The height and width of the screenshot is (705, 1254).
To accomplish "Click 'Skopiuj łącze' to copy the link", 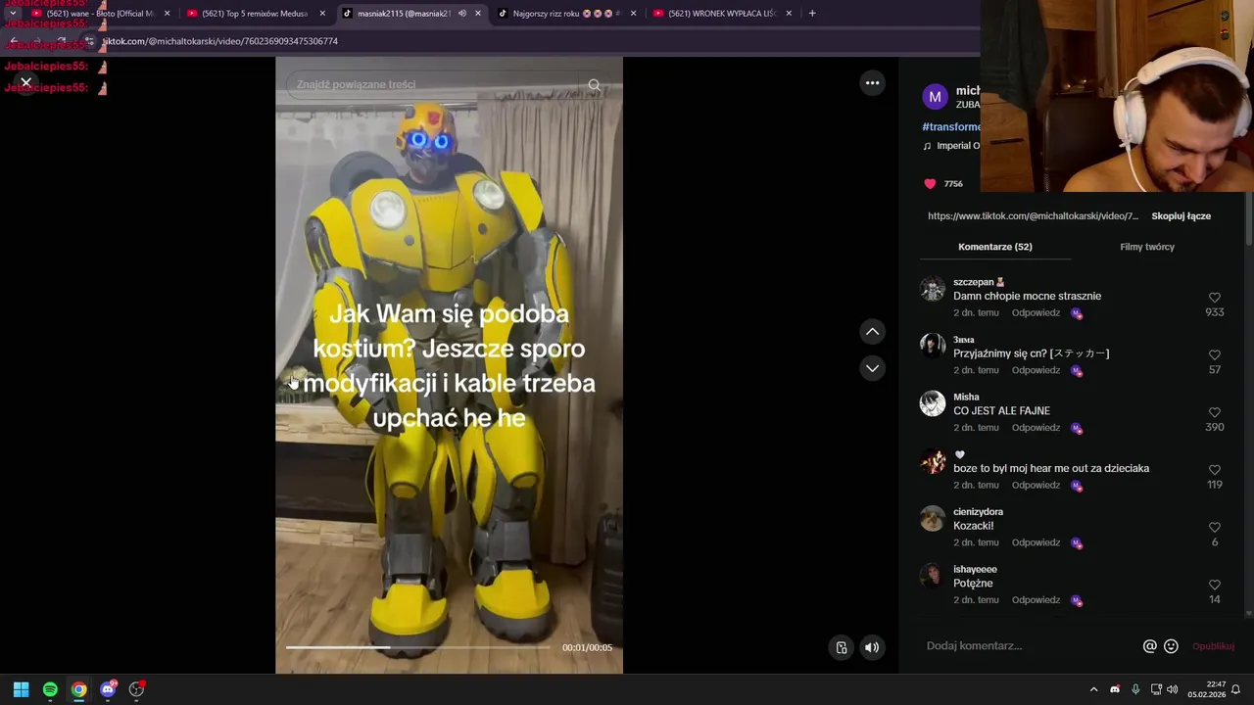I will click(1181, 216).
